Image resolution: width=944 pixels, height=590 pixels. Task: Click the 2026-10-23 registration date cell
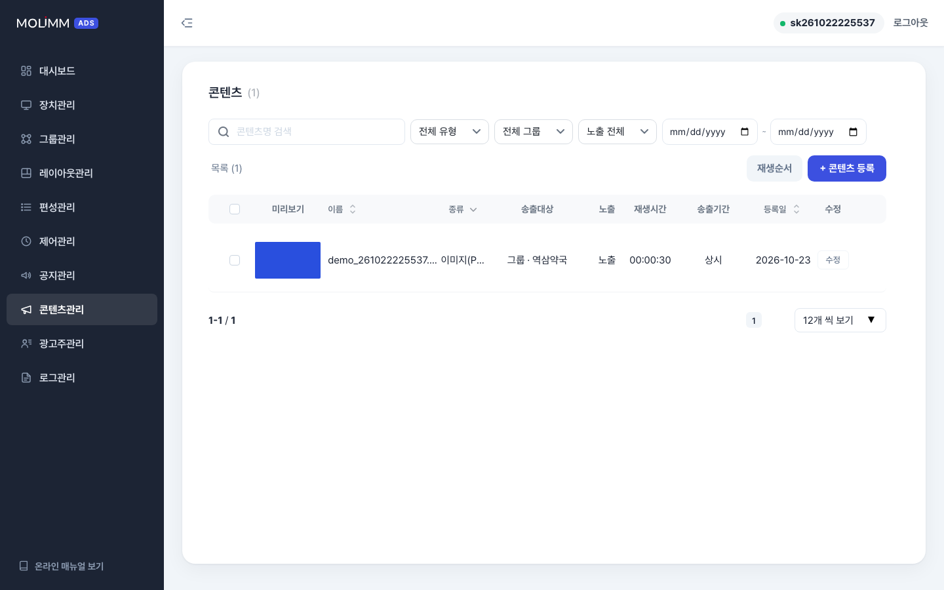pyautogui.click(x=783, y=260)
